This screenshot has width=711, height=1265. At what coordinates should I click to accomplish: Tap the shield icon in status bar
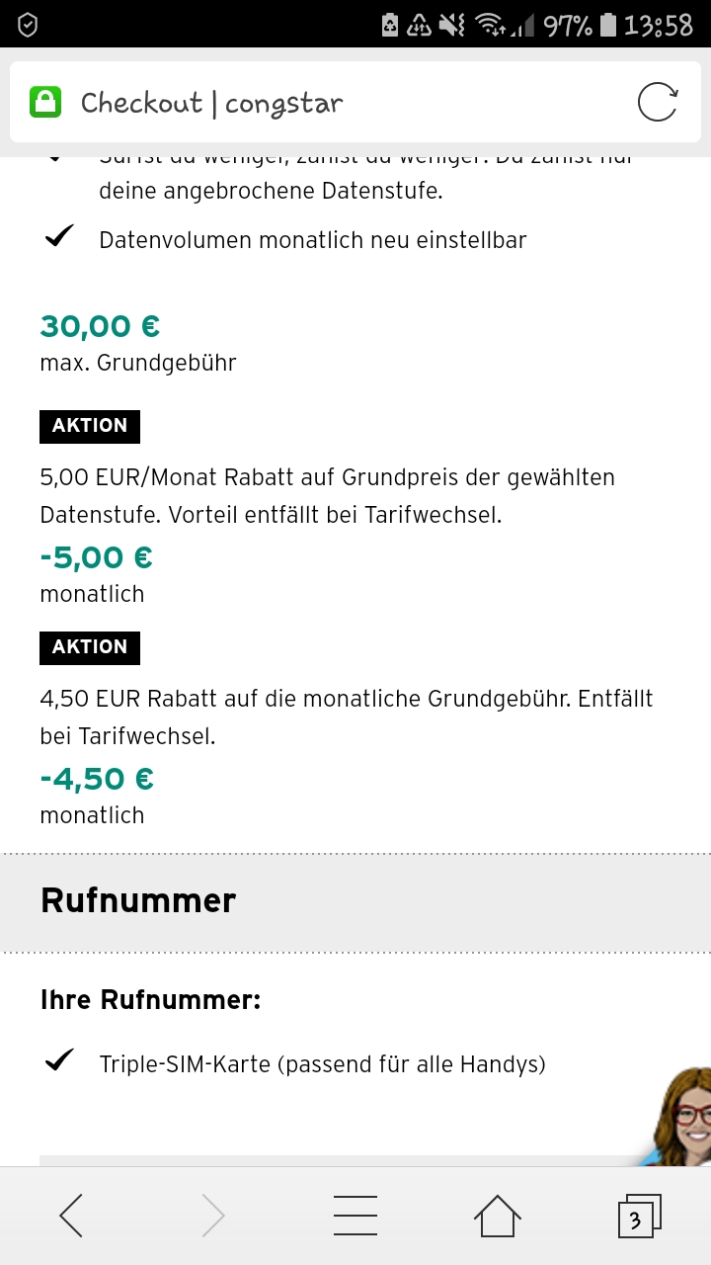(x=28, y=25)
